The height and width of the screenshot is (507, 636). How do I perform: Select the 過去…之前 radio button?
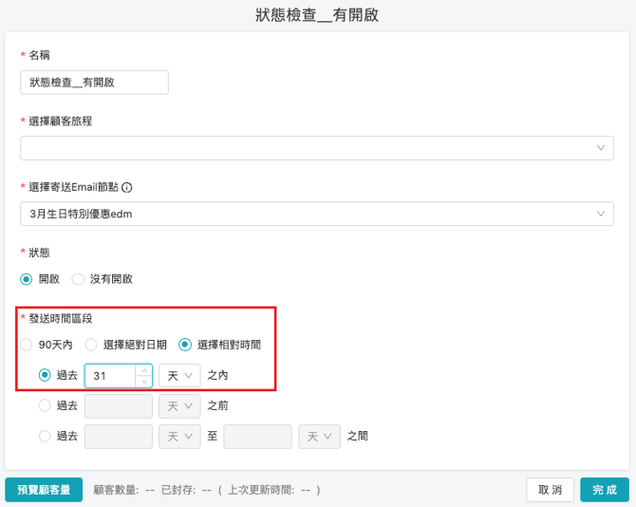[45, 406]
